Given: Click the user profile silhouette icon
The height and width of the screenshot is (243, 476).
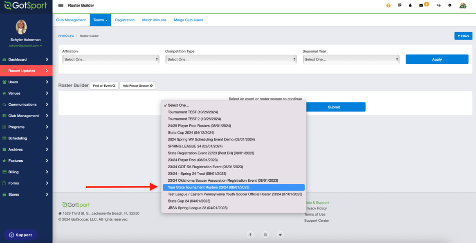Looking at the screenshot, I should (x=410, y=5).
